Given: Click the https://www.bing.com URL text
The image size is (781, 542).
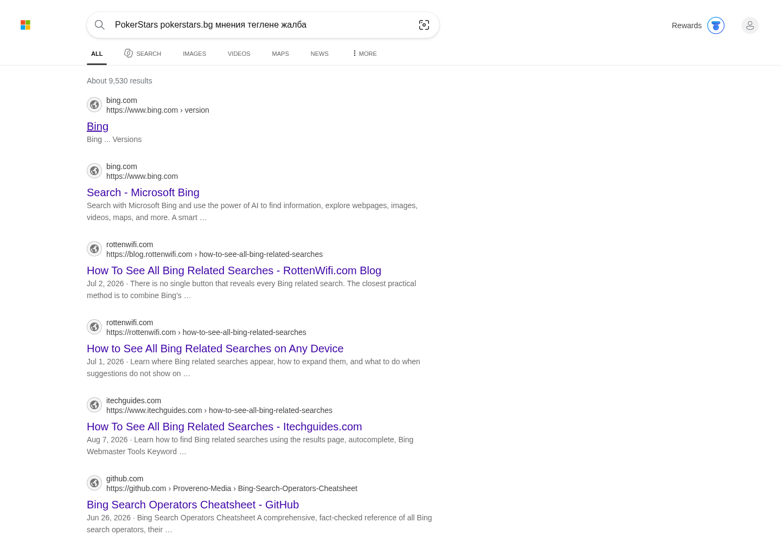Looking at the screenshot, I should pos(142,176).
